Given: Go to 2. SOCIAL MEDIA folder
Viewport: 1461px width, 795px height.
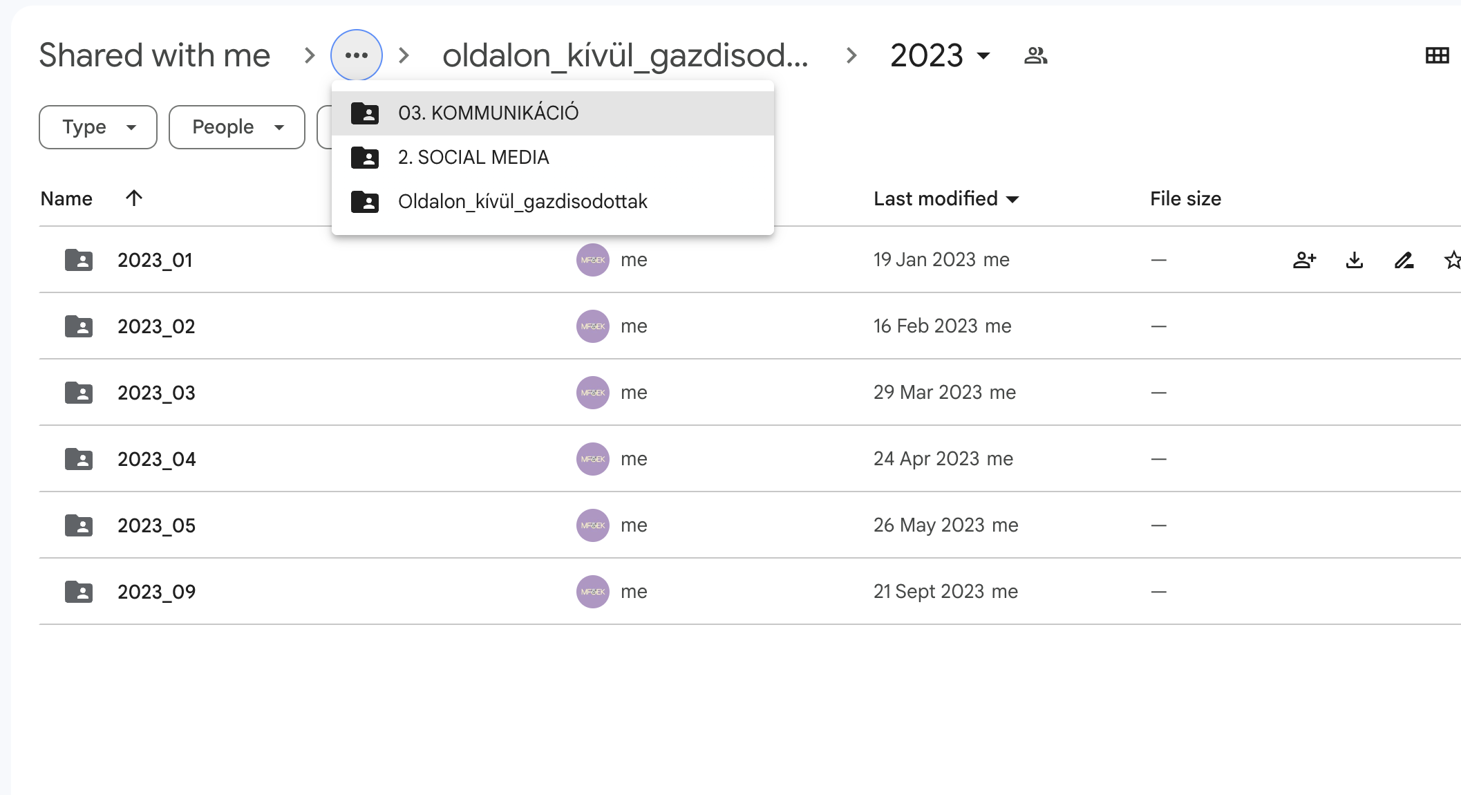Looking at the screenshot, I should [473, 158].
